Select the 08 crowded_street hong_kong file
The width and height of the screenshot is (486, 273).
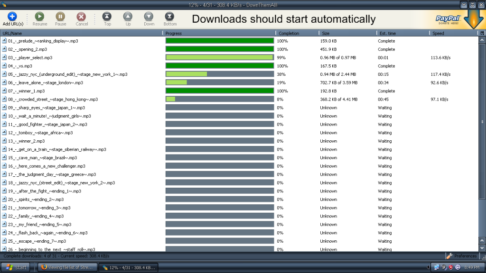pos(53,100)
